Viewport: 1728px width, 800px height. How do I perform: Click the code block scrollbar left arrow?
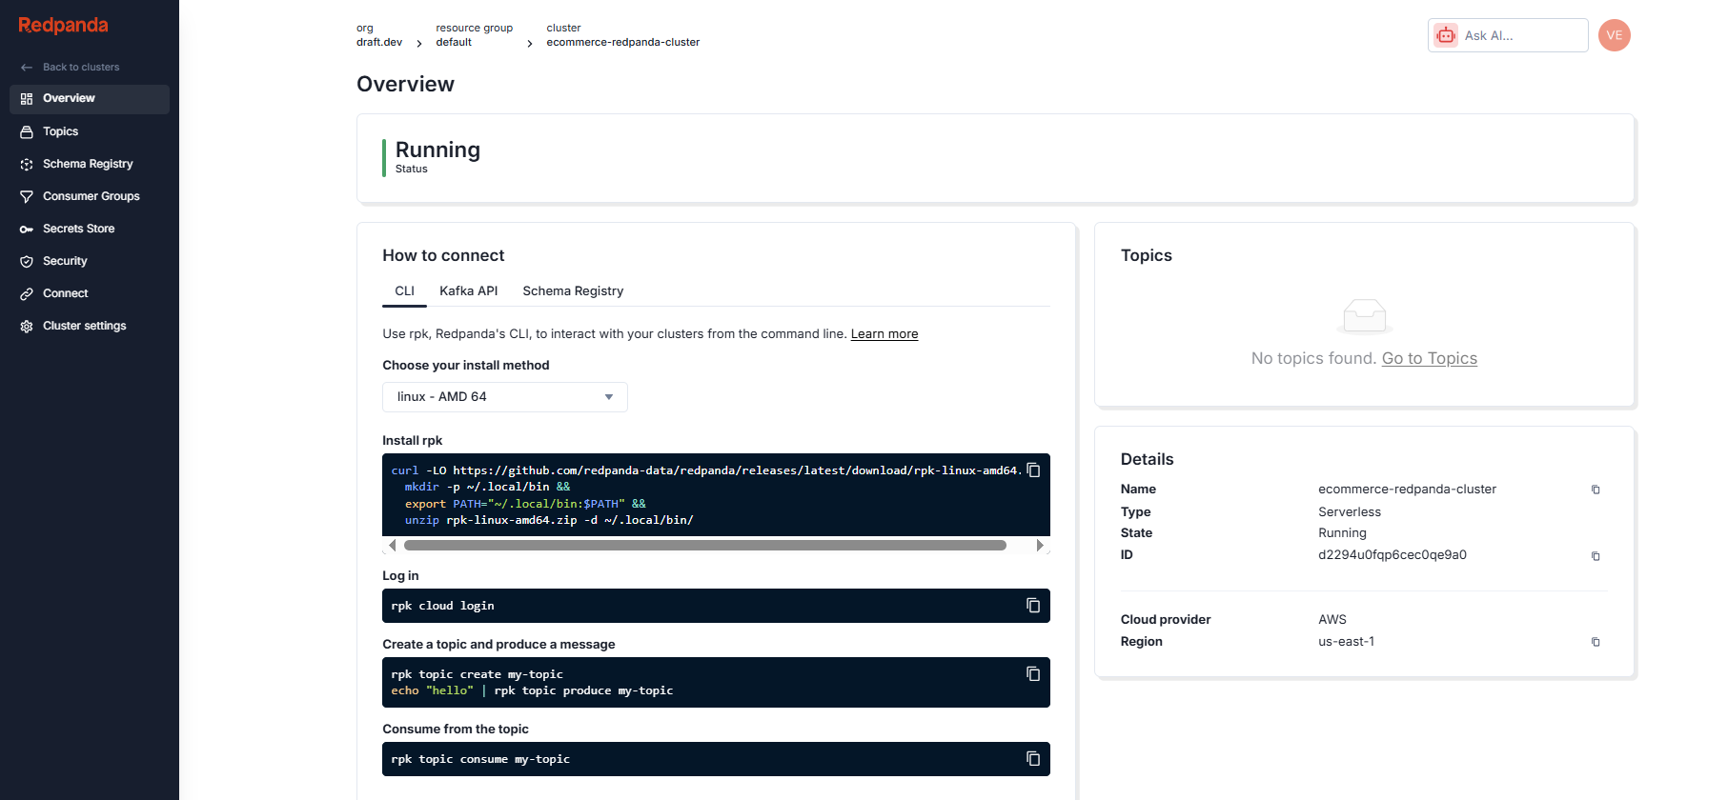(392, 546)
